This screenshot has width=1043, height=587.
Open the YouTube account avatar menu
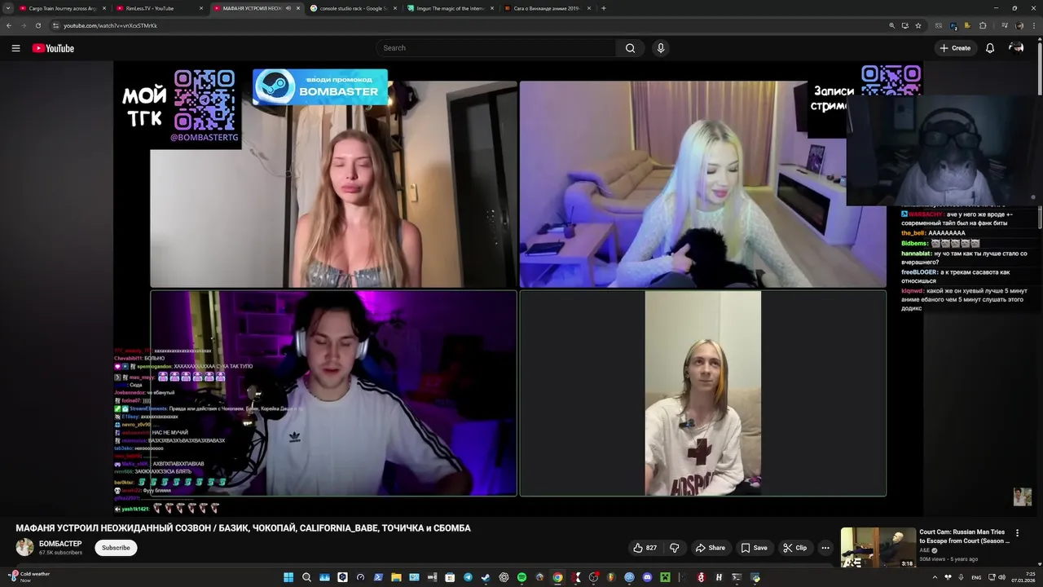(1016, 48)
